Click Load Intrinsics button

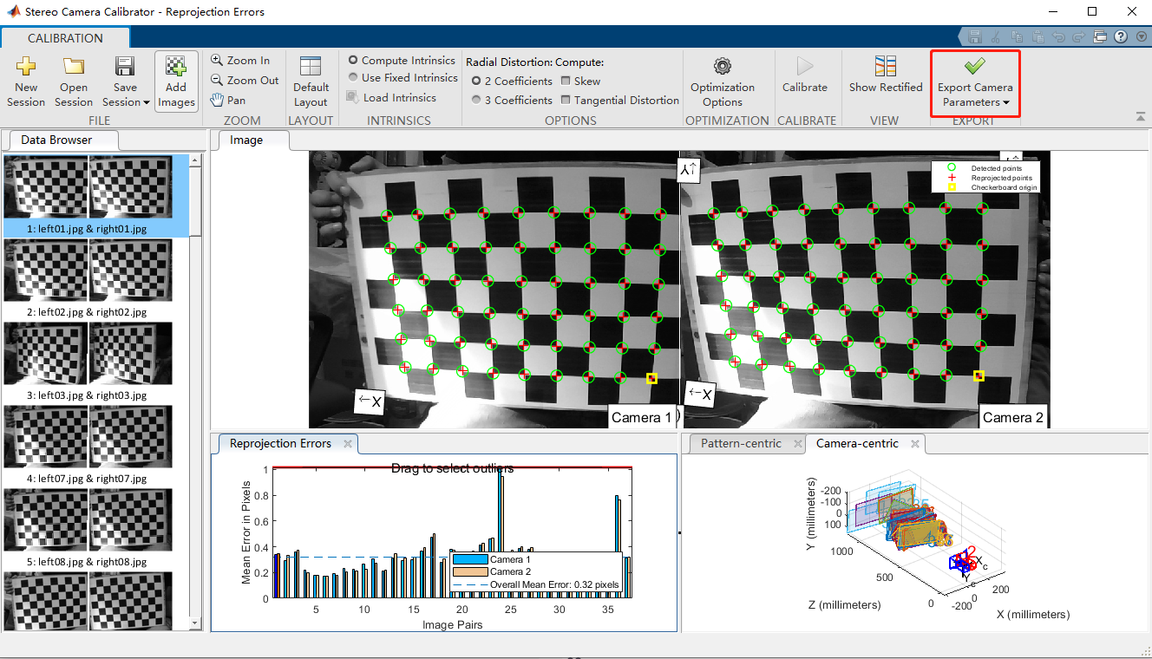coord(391,98)
